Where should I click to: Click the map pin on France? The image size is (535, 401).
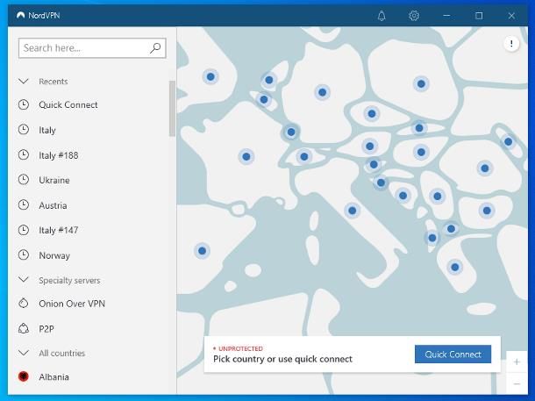pos(246,157)
